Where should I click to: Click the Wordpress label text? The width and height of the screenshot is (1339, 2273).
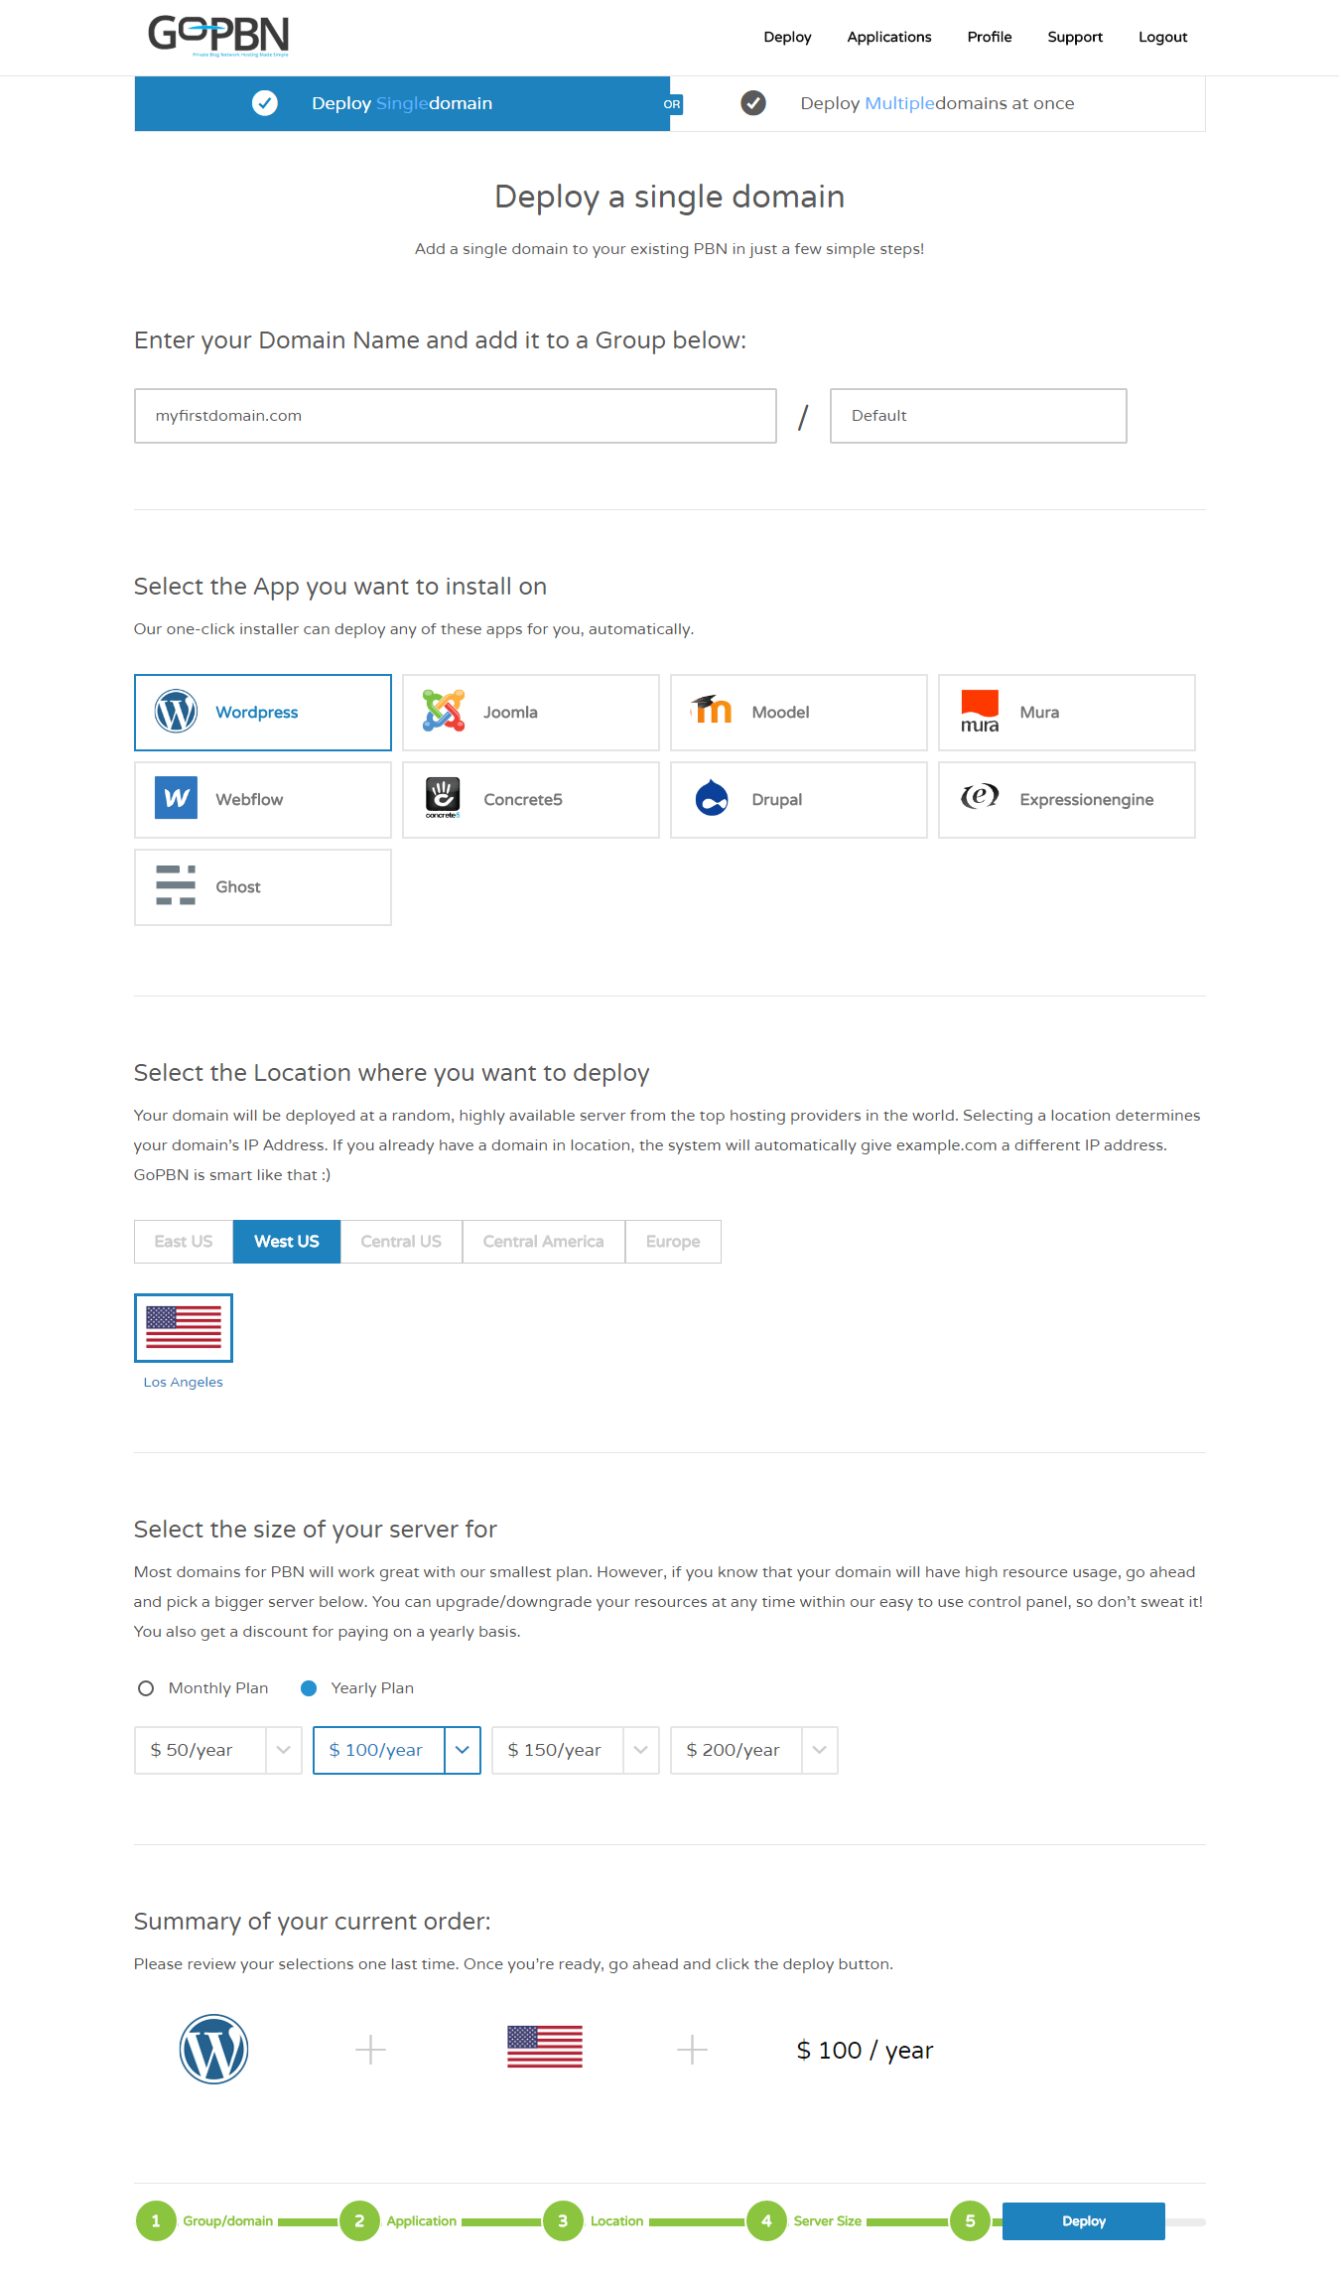click(257, 713)
